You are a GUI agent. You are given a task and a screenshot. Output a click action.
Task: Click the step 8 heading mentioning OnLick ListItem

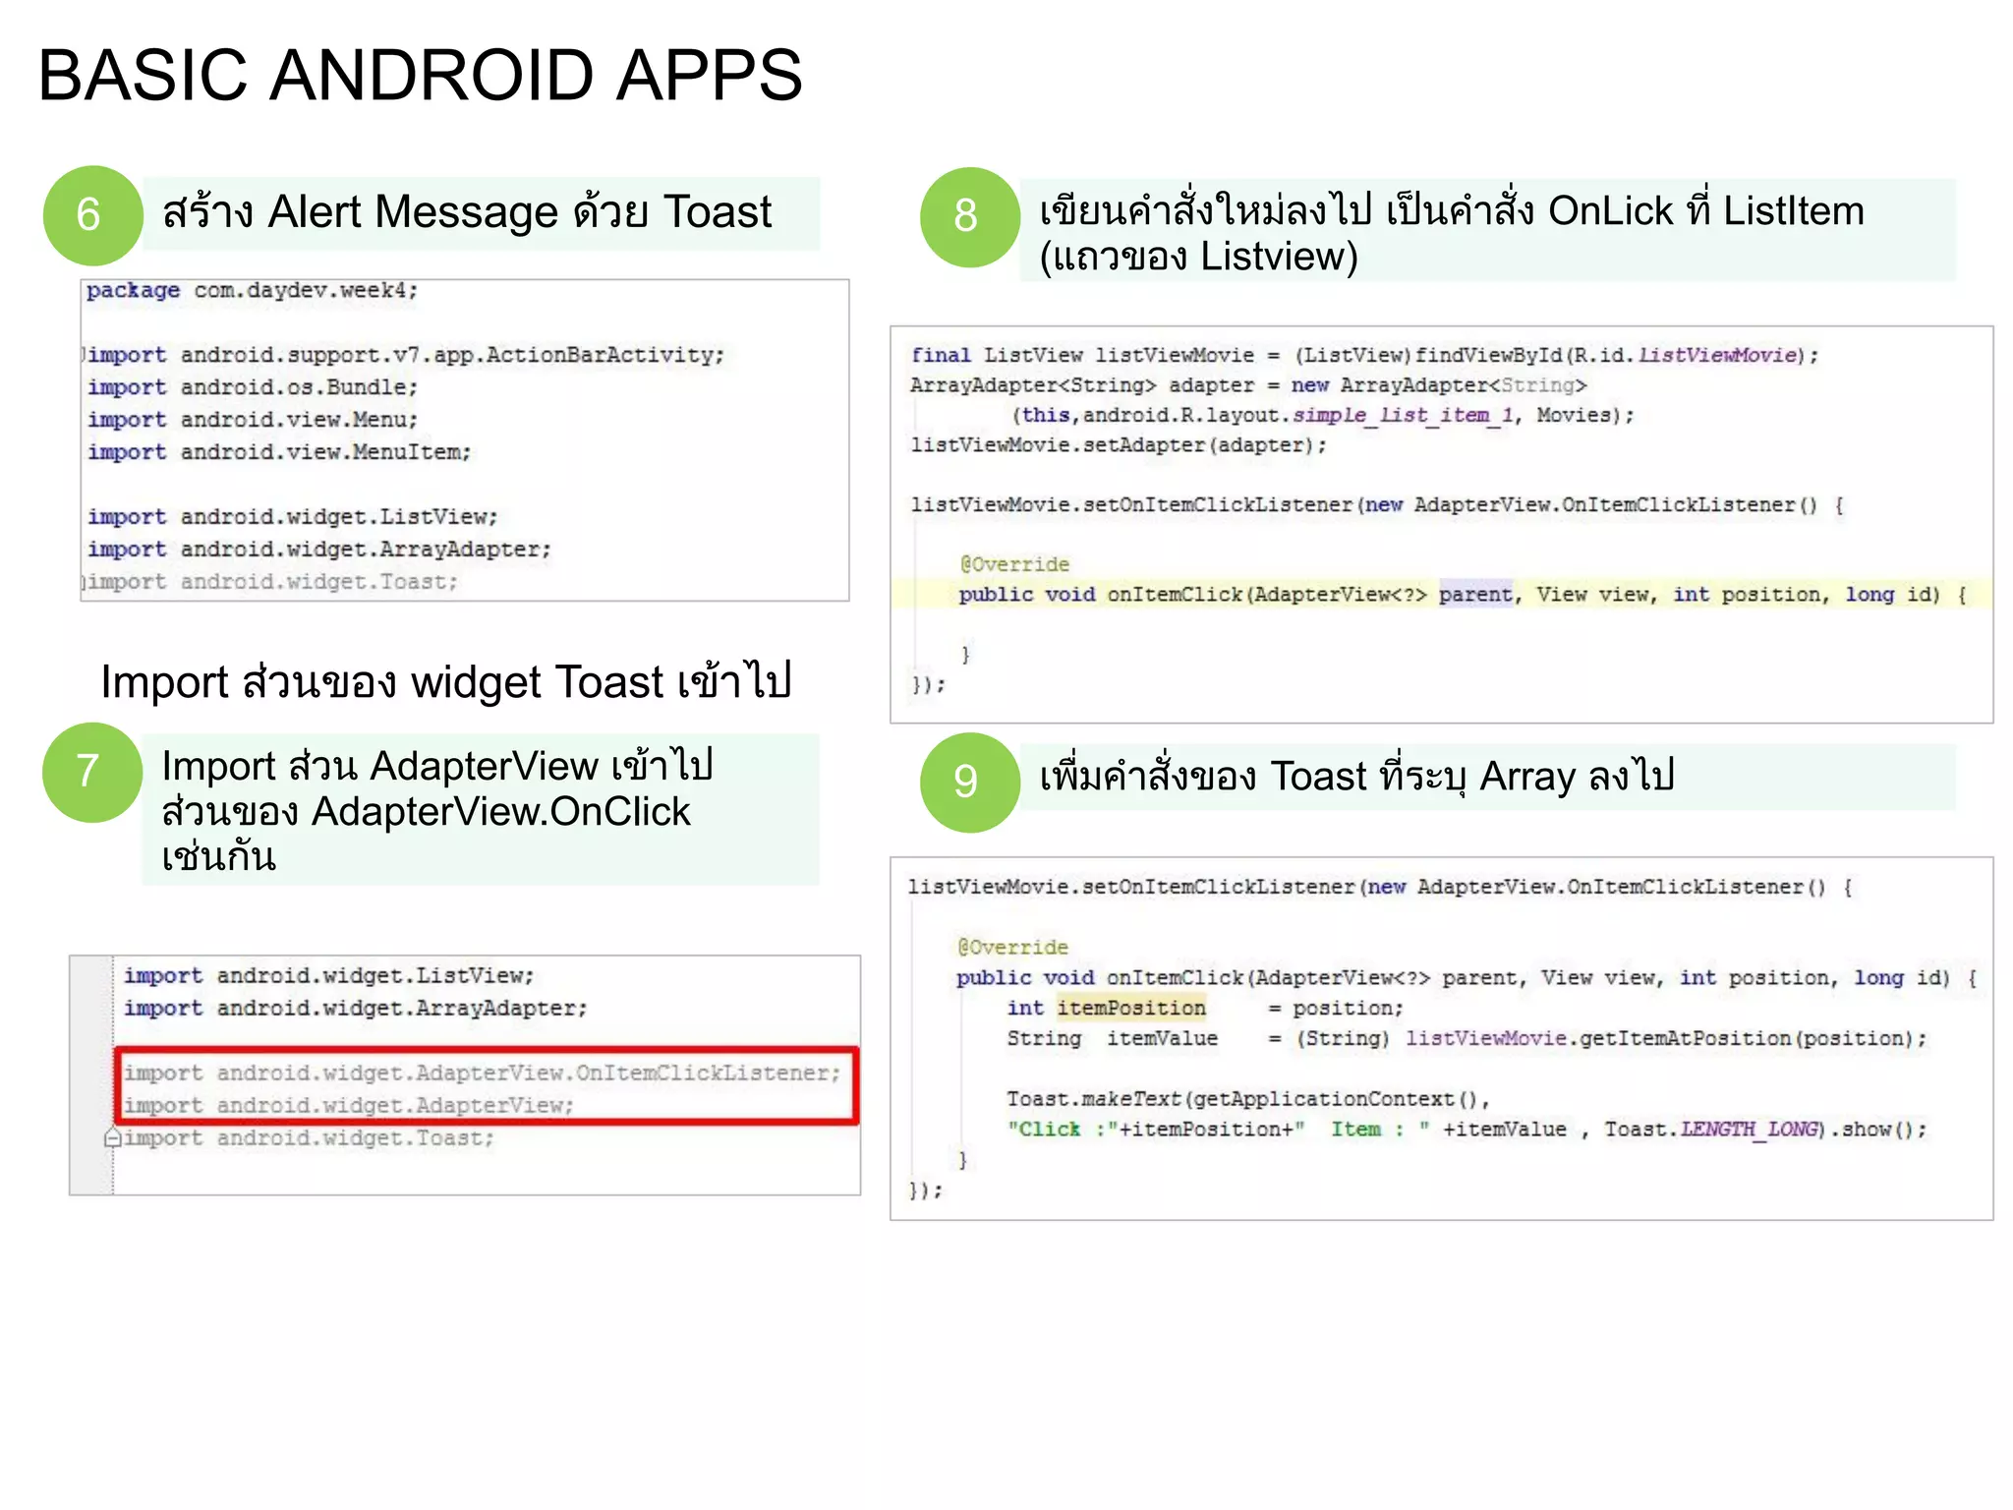(1452, 233)
